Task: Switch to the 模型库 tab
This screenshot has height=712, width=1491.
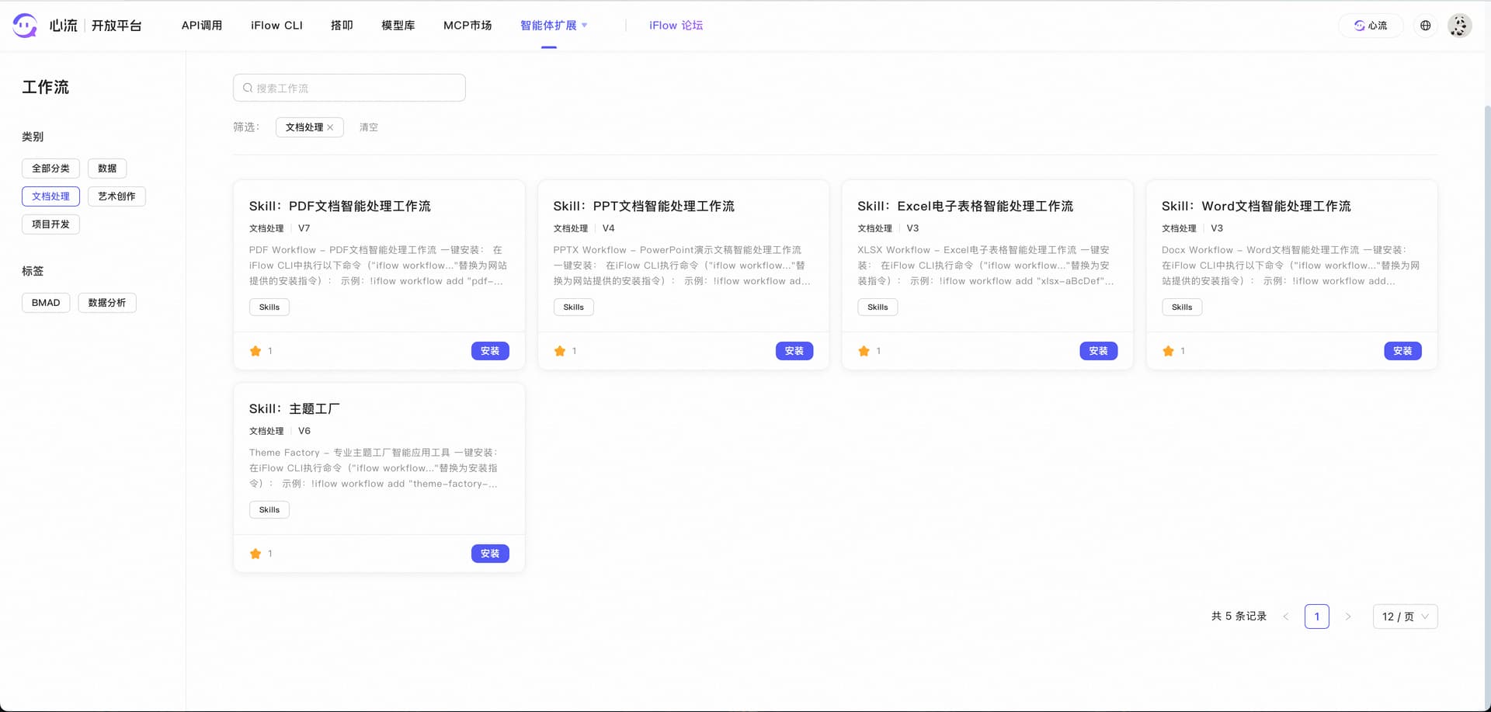Action: tap(398, 26)
